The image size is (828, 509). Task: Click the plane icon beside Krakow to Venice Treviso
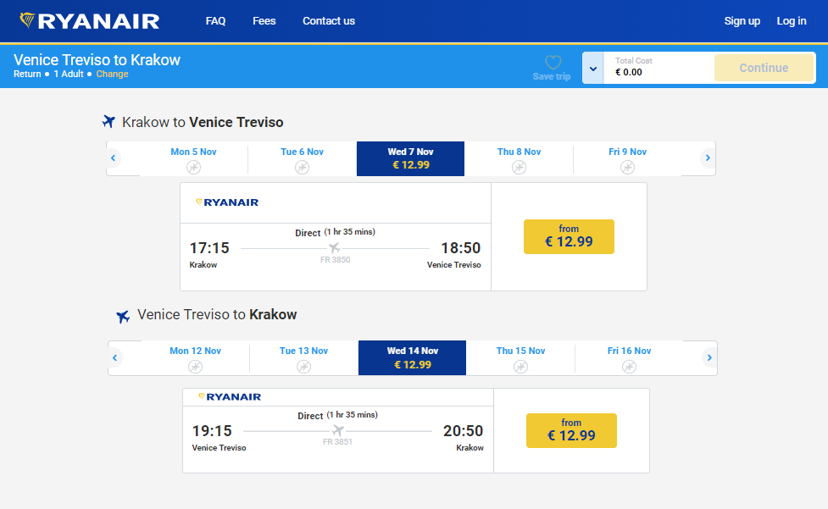[x=108, y=122]
